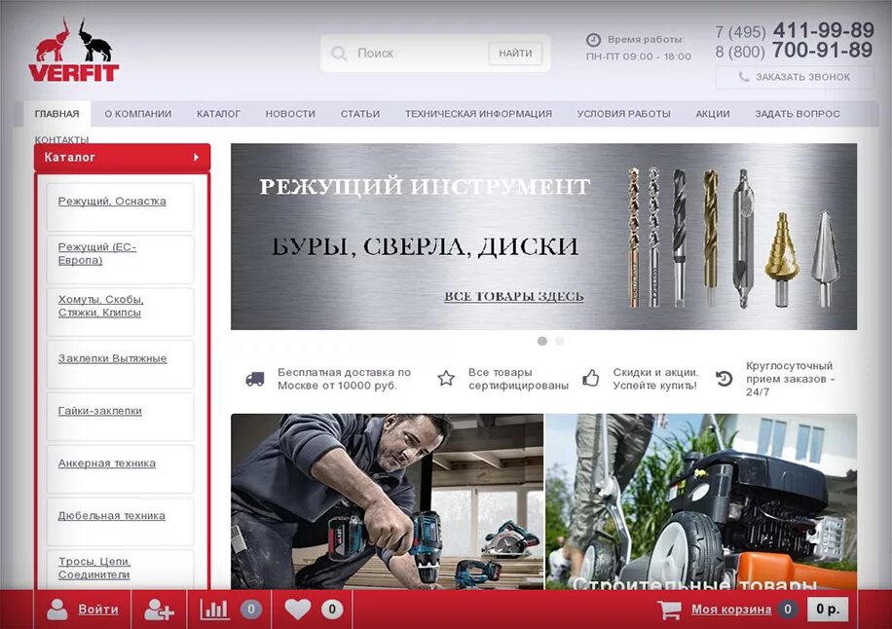Open category Дюбельная техника

click(112, 515)
